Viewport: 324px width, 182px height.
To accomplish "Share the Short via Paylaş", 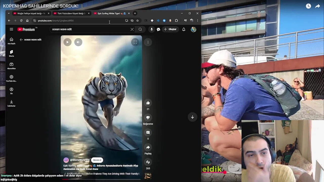I will coord(148,147).
